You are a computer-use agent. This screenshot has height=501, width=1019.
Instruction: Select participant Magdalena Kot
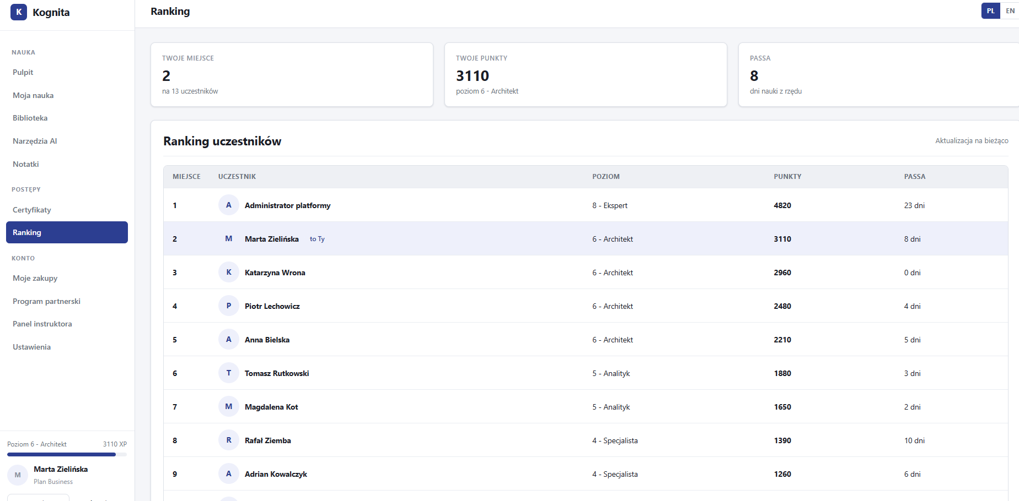pyautogui.click(x=271, y=407)
